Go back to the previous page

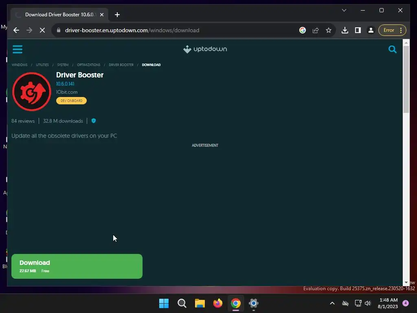16,30
